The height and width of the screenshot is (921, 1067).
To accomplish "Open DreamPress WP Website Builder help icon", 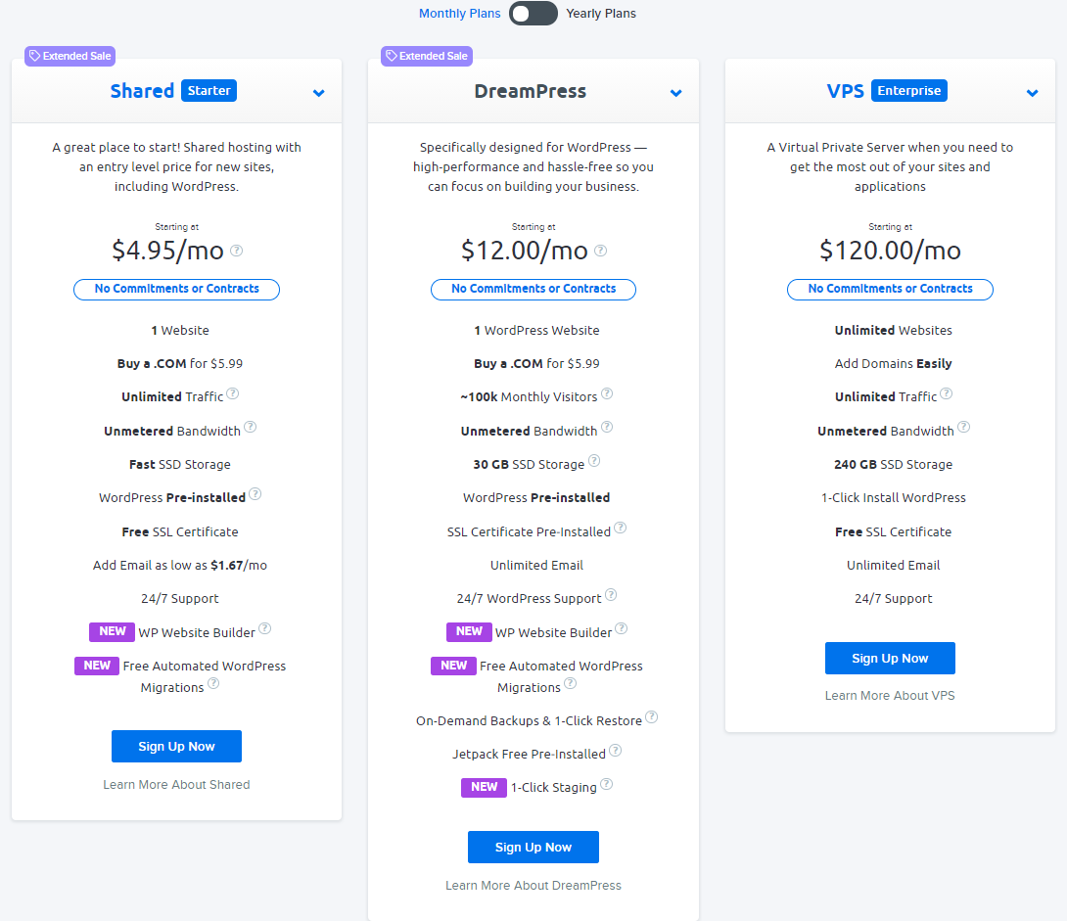I will [622, 628].
